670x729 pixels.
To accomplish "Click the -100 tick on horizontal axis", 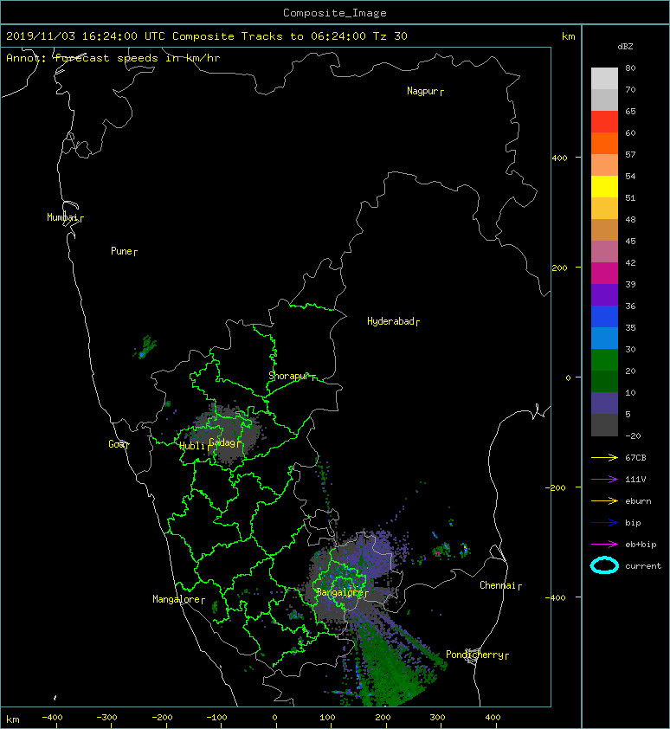I will pos(216,718).
